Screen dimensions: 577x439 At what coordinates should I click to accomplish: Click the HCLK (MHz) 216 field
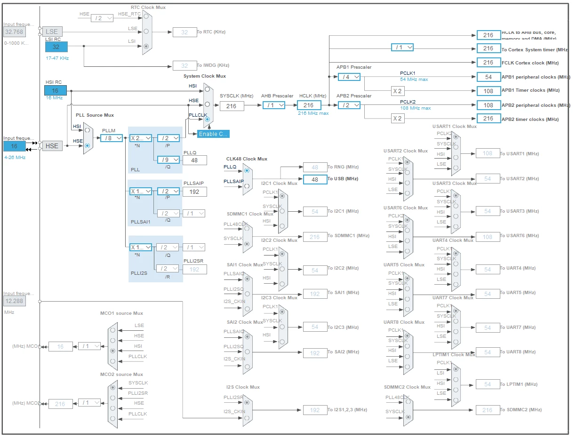(x=309, y=105)
